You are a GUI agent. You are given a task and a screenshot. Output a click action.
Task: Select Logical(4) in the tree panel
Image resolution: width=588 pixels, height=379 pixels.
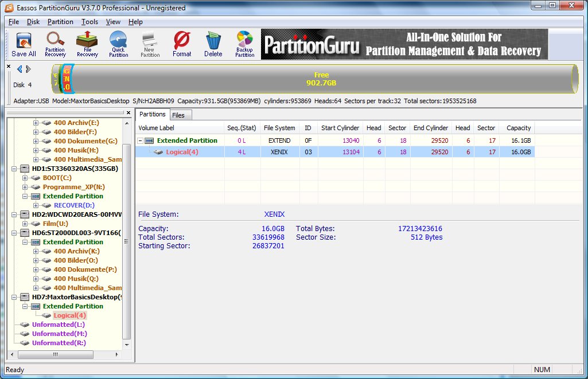[70, 316]
